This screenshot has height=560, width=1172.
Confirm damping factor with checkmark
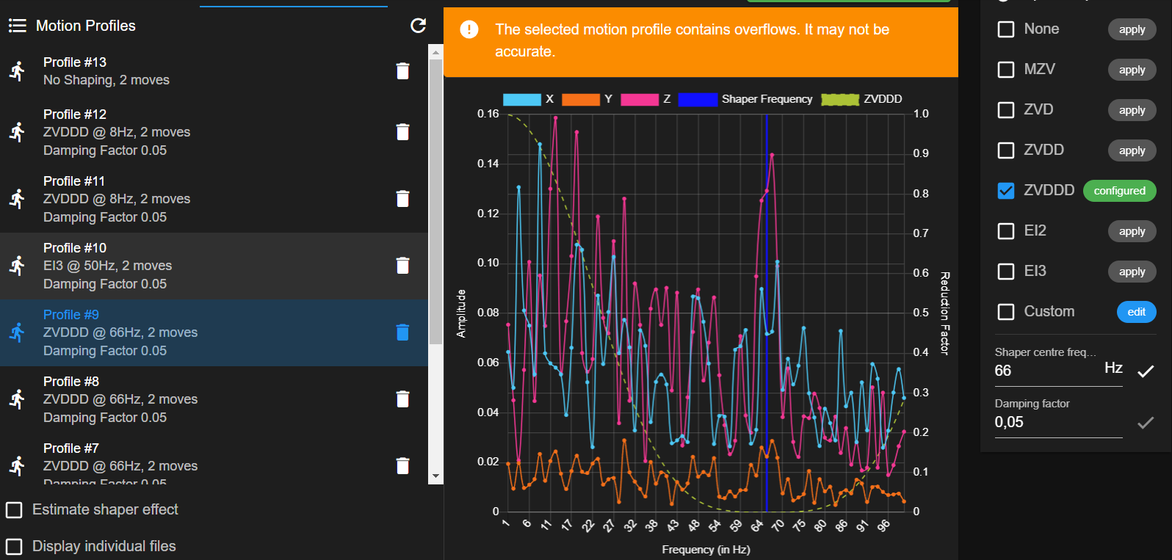(1146, 423)
